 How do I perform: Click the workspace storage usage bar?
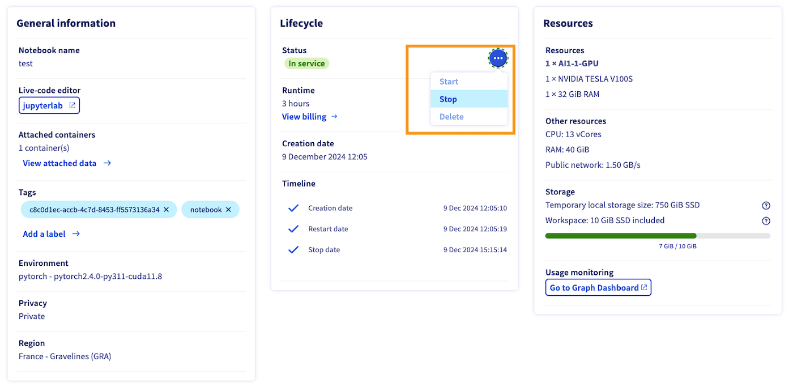click(657, 236)
